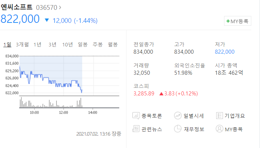Viewport: 260px width, 148px height.
Task: Open the 일별시세 daily price icon
Action: point(178,116)
